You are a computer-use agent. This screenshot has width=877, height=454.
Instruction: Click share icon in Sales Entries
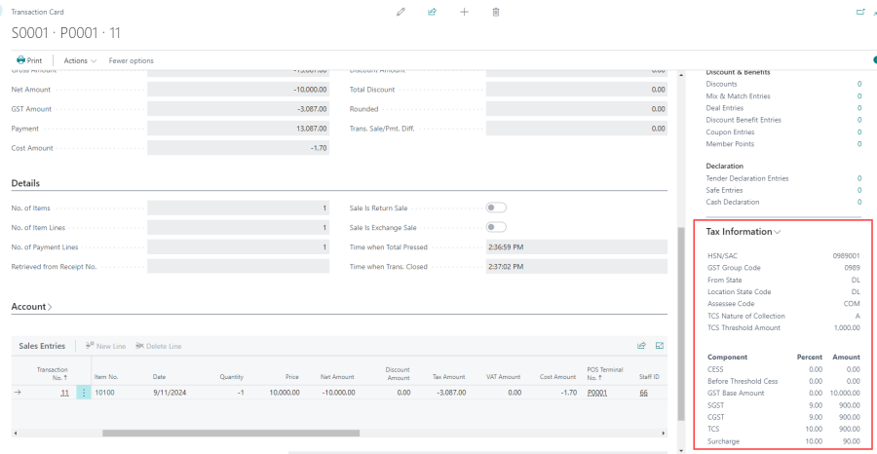641,345
